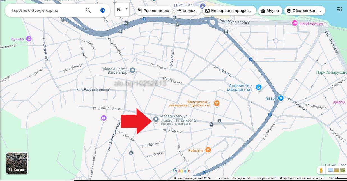Click the ул. Тунджа street label
The width and height of the screenshot is (347, 181).
point(172,81)
